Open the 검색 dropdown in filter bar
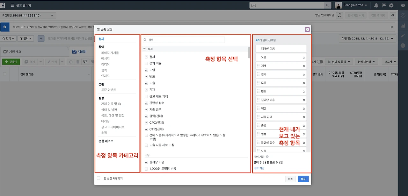 8,38
